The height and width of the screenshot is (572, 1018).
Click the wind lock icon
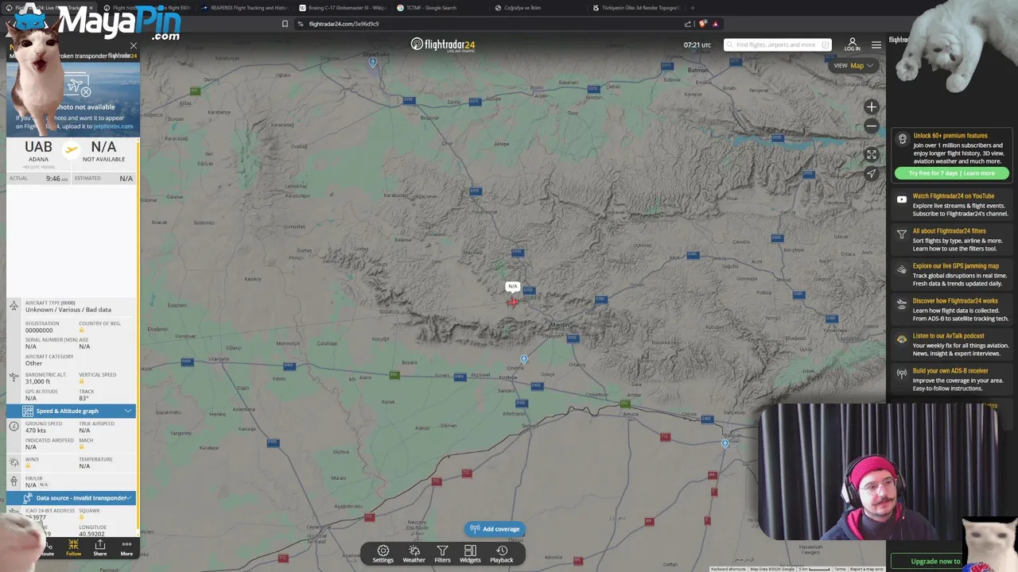pos(28,466)
